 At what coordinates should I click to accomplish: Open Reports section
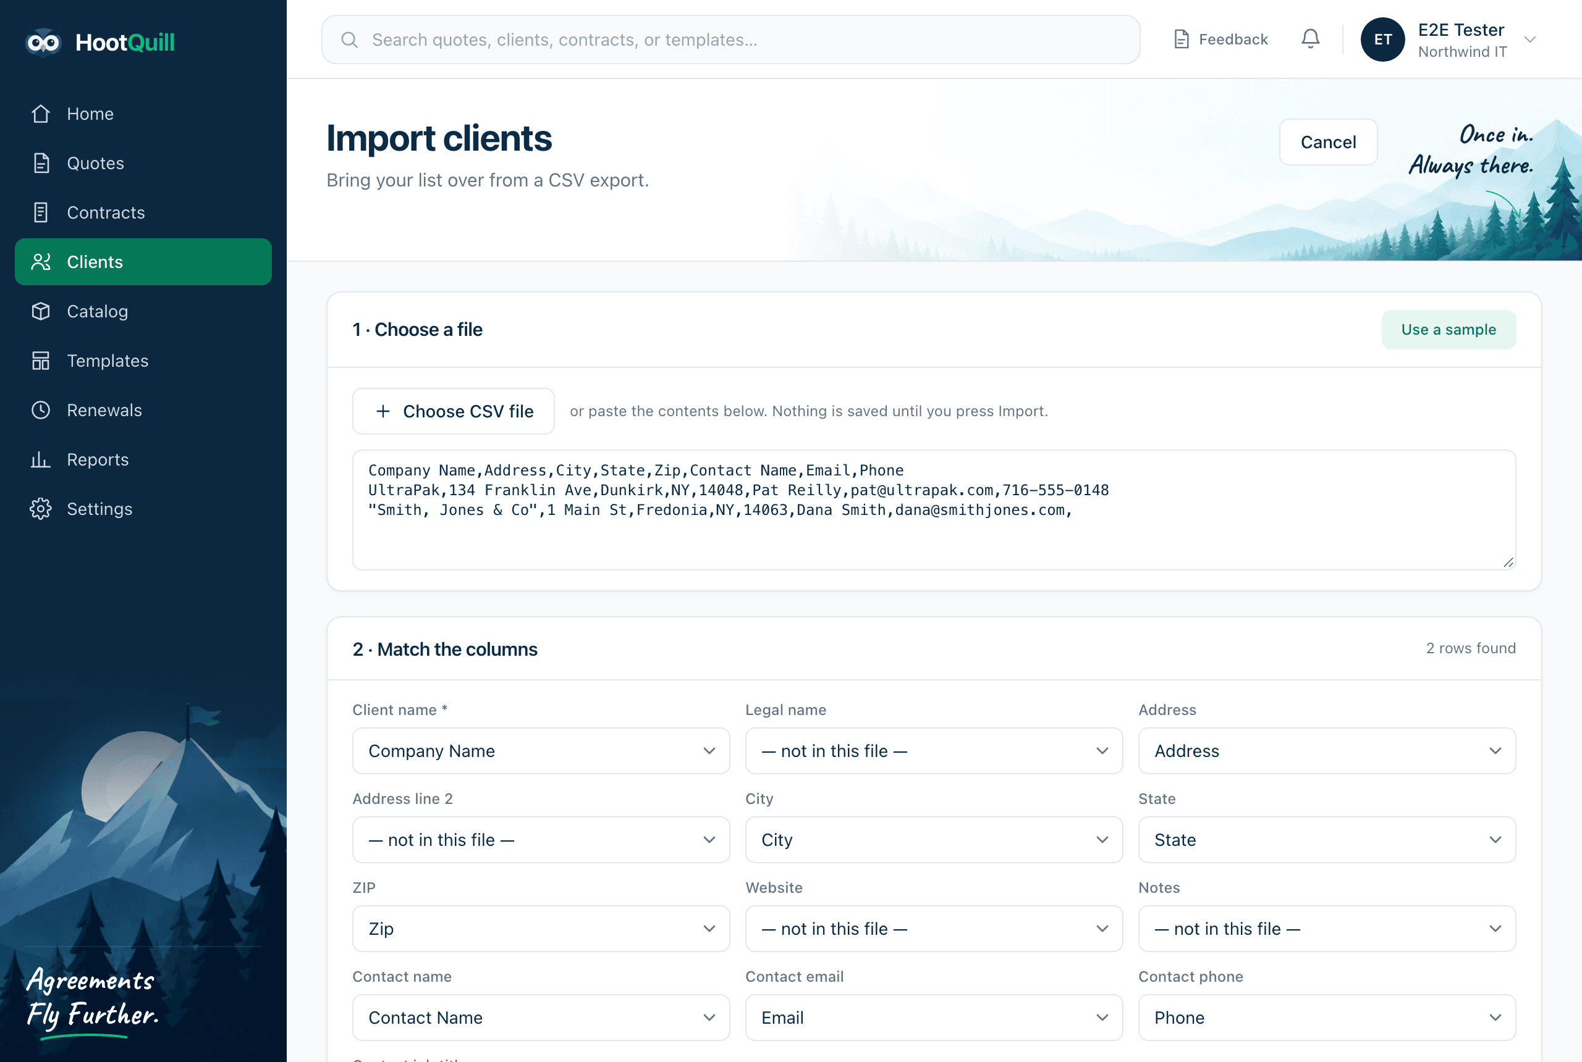(x=143, y=460)
